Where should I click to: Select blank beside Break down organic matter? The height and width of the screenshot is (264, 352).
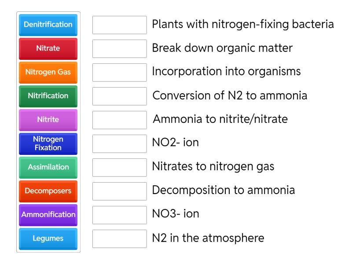(x=120, y=49)
